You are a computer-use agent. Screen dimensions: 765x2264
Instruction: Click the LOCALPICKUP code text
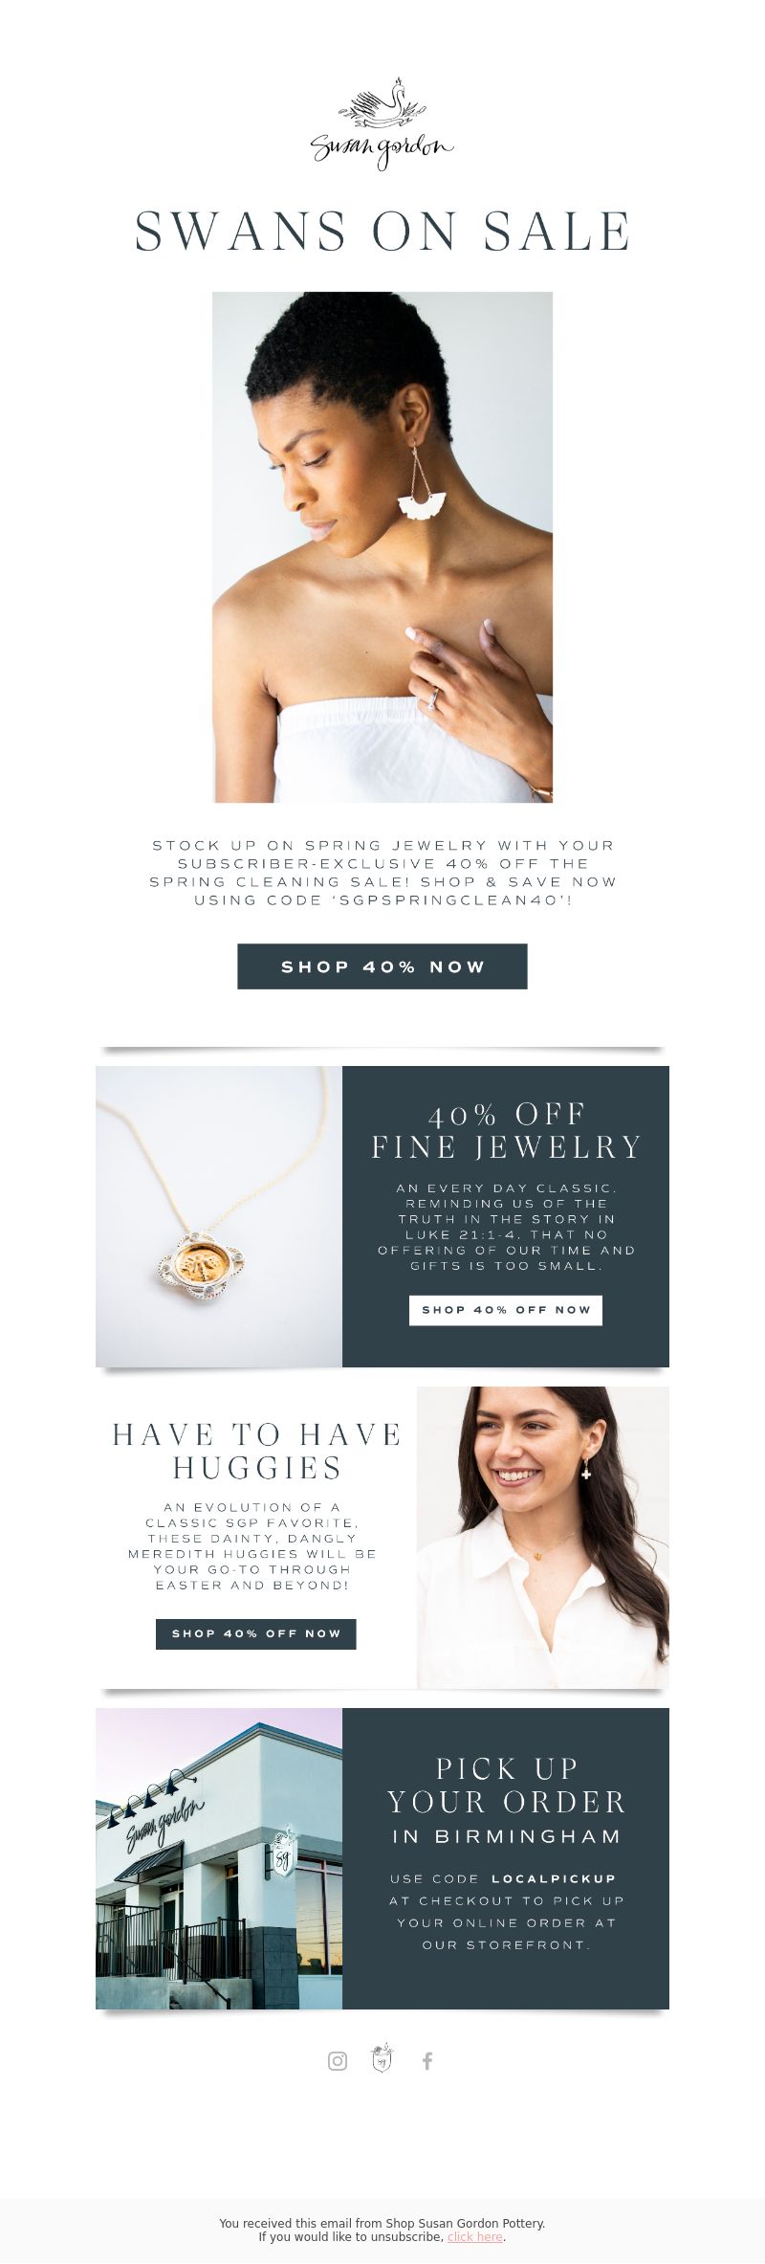(554, 1878)
